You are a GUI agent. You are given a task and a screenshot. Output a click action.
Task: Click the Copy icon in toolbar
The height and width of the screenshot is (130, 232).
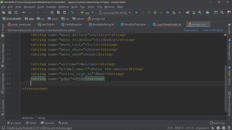58,13
